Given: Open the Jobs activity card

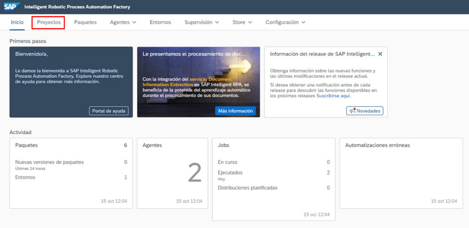Looking at the screenshot, I should 274,179.
